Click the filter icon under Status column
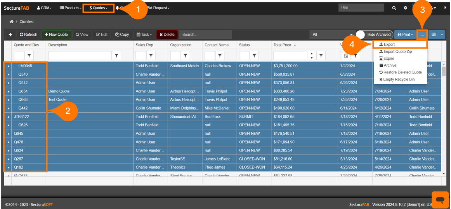This screenshot has width=451, height=209. 254,56
